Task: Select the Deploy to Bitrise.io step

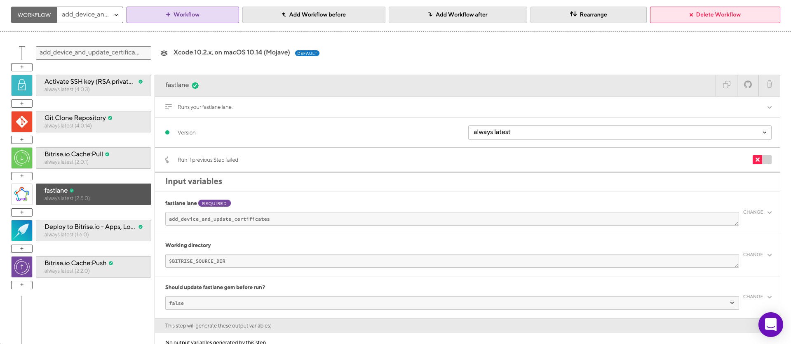Action: pos(94,231)
